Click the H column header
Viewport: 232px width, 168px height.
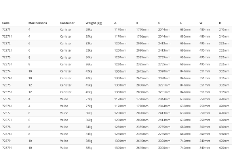(x=220, y=23)
